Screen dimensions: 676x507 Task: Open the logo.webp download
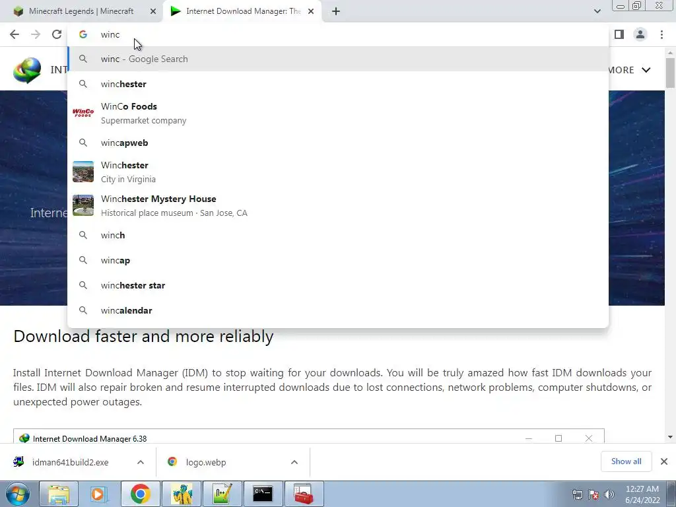click(x=206, y=462)
